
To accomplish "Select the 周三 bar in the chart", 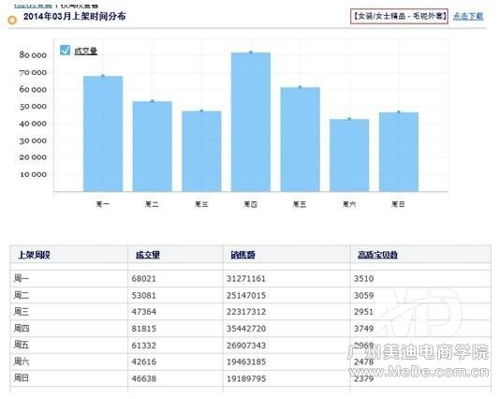I will click(201, 151).
